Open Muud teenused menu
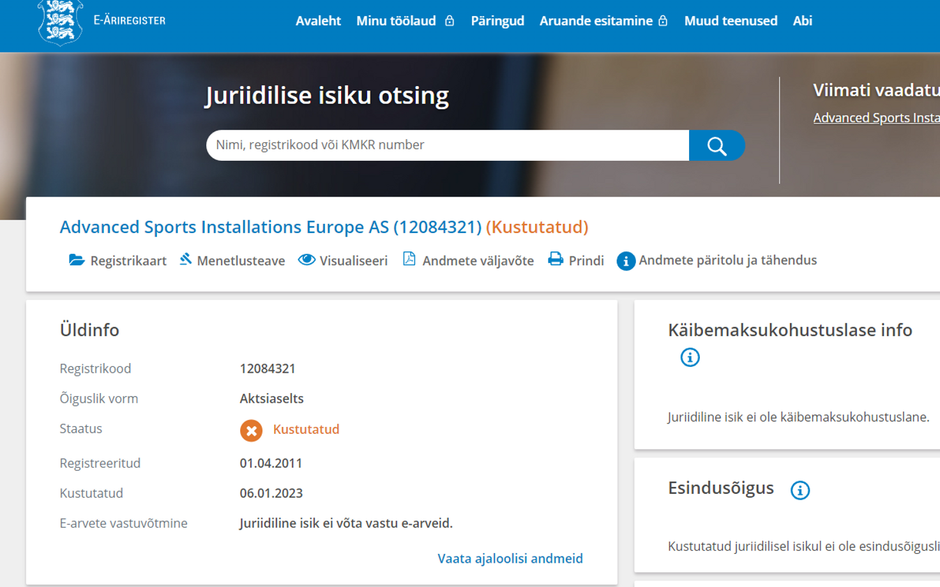 click(731, 21)
